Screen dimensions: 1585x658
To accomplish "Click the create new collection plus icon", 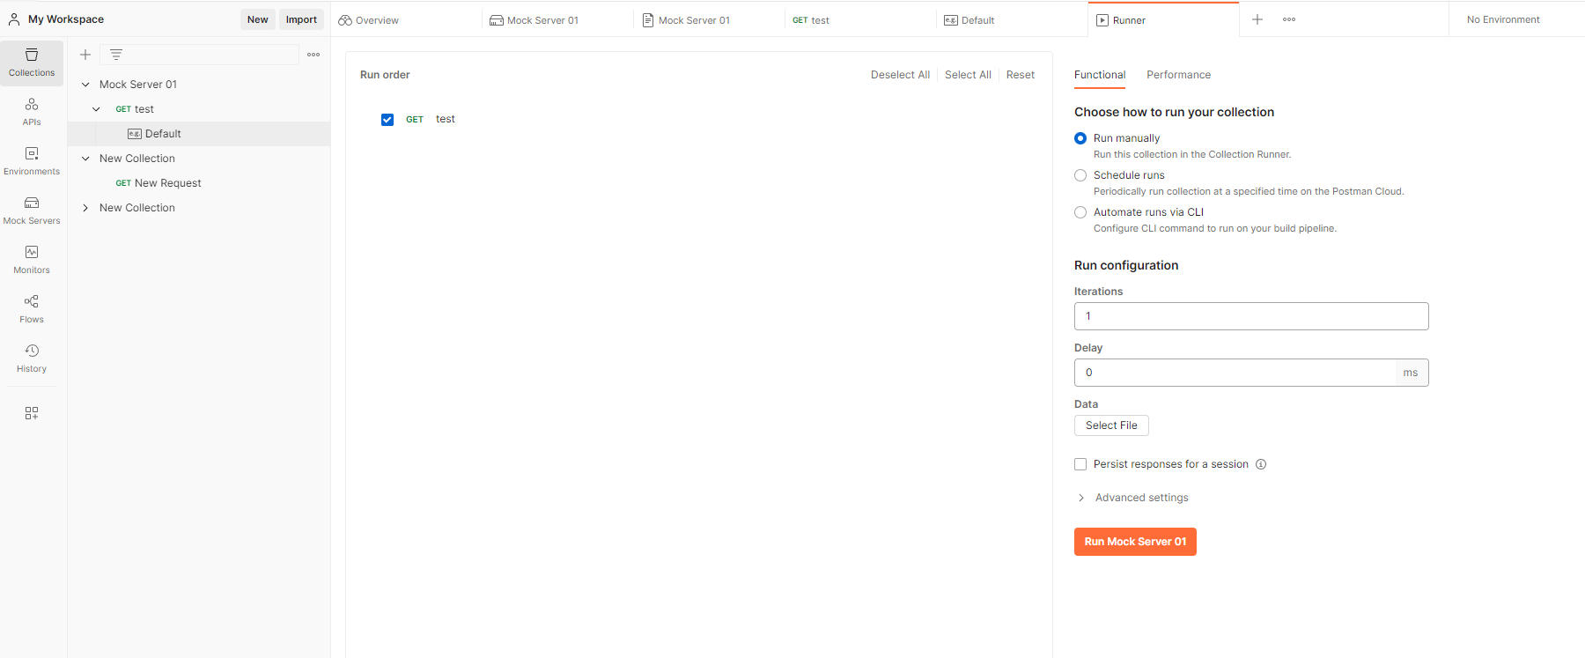I will pos(85,55).
